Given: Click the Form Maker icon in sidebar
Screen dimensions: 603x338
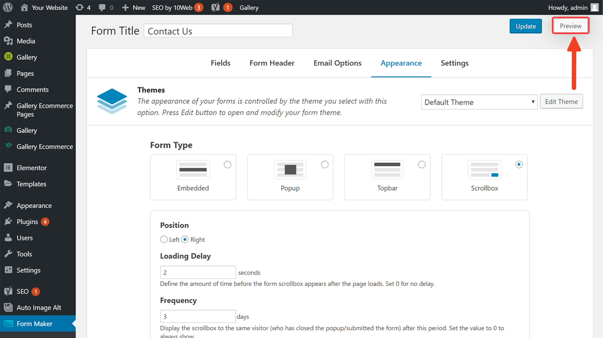Looking at the screenshot, I should 8,324.
